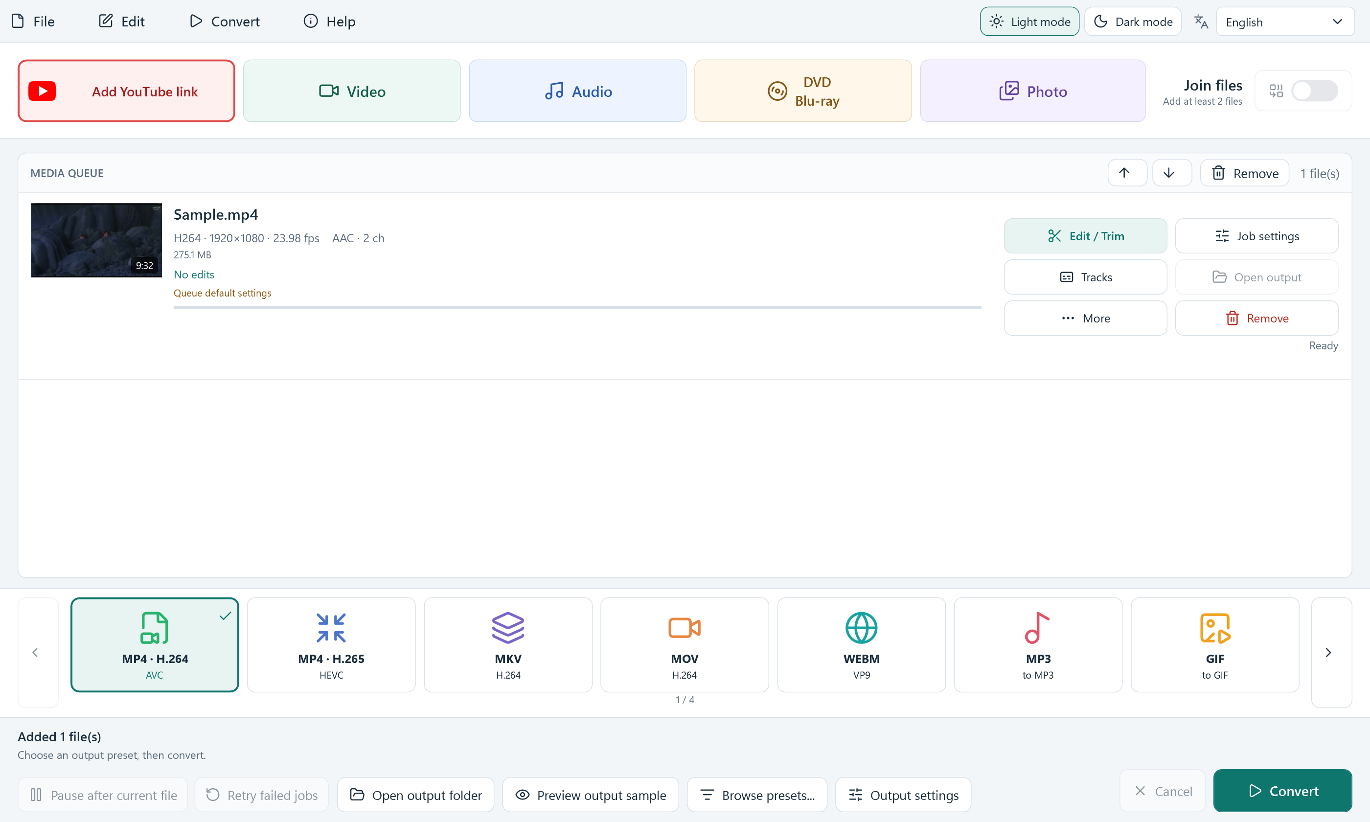Click Open output folder
This screenshot has height=822, width=1370.
(415, 795)
